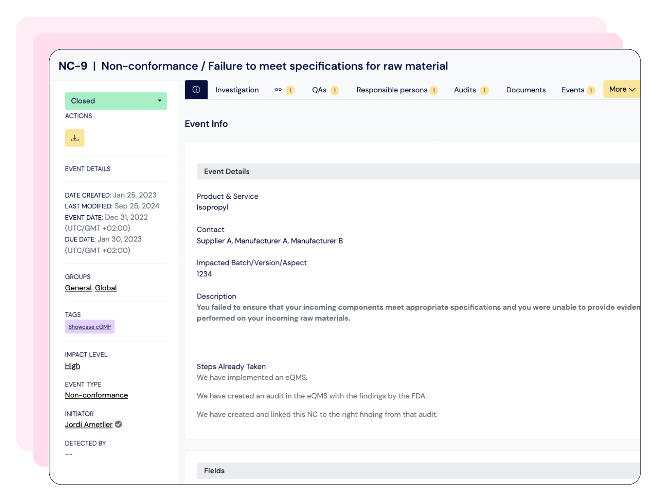
Task: Click the Impacted Batch/Version/Aspect label
Action: coord(252,263)
